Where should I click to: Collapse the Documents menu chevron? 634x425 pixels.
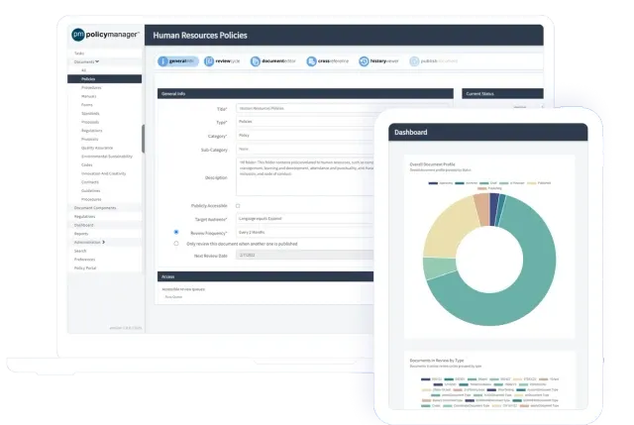(97, 61)
